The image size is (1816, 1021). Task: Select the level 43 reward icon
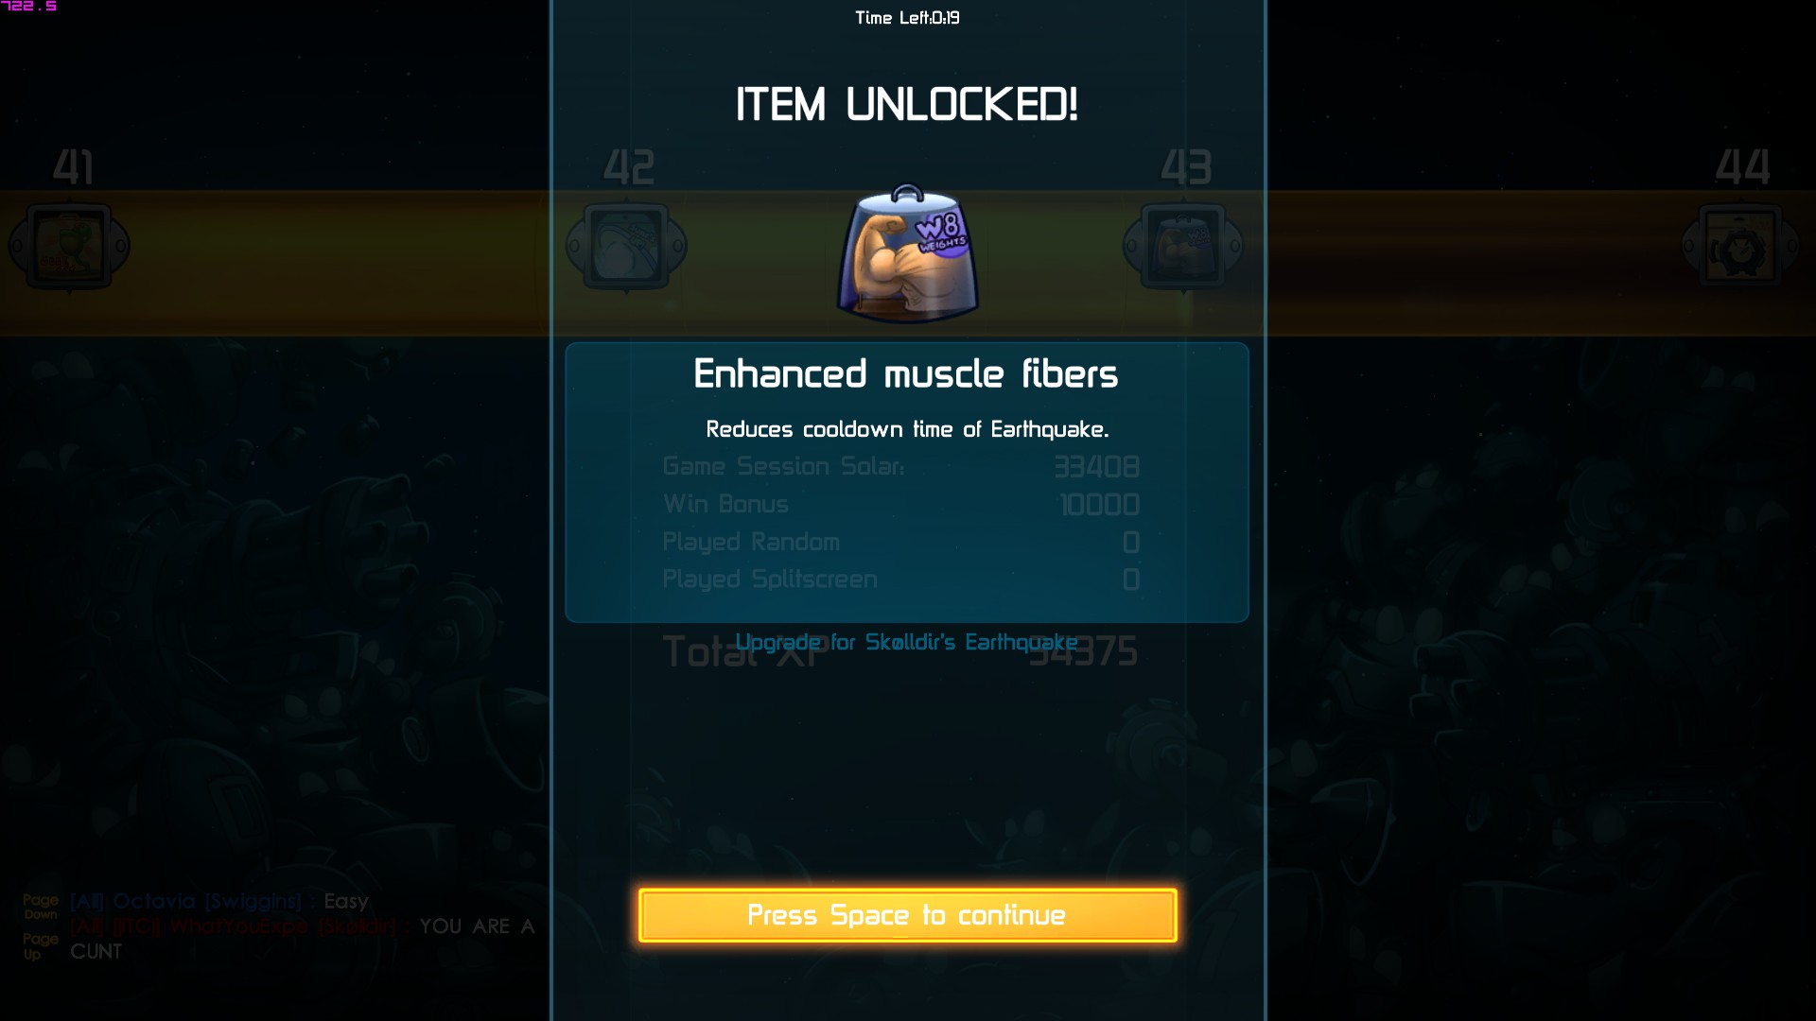1183,248
